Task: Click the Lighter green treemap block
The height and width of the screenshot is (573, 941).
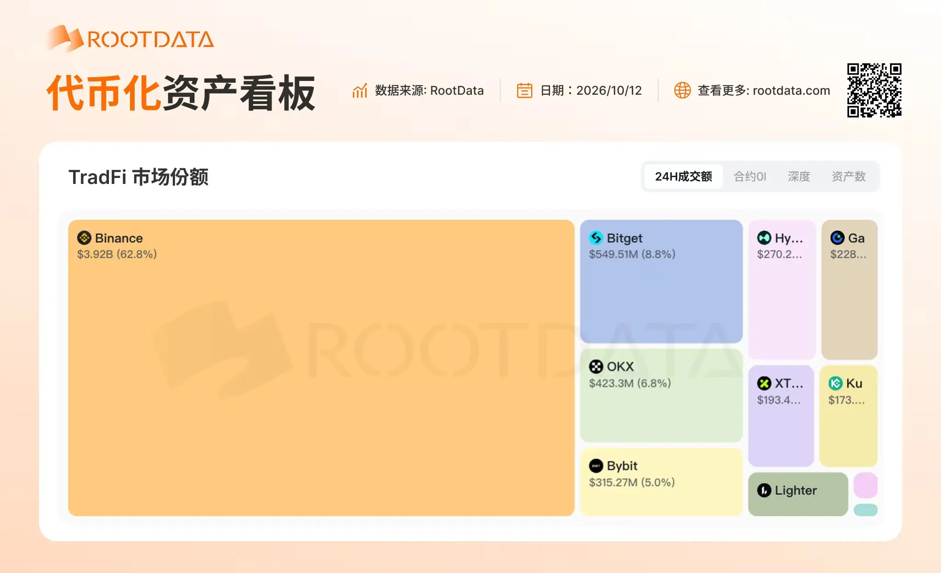Action: (798, 494)
